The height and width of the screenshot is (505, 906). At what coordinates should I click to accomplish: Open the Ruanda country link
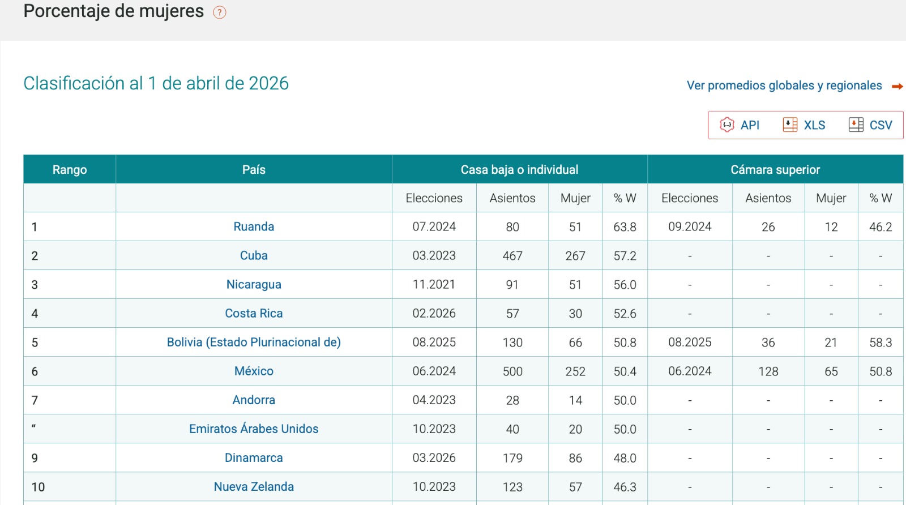coord(254,226)
